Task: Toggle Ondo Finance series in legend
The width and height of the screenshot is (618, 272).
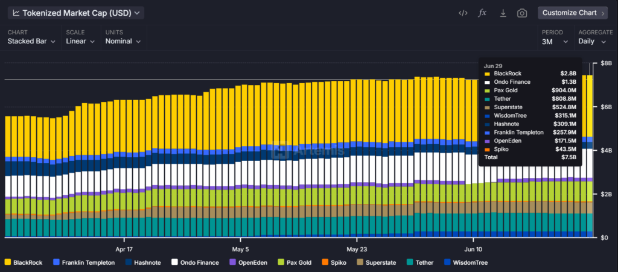Action: click(x=195, y=262)
